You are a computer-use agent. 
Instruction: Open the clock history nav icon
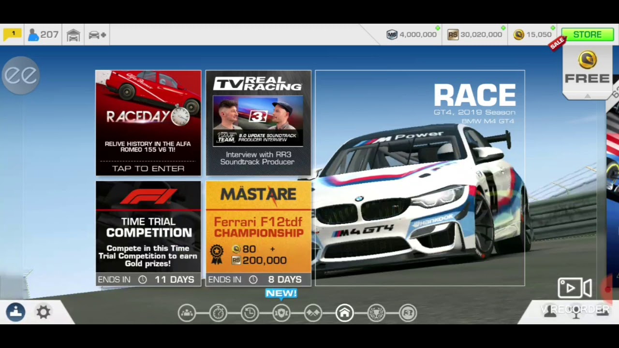click(x=250, y=313)
